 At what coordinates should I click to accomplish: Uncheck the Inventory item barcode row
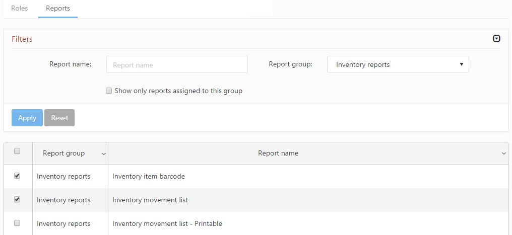[17, 176]
